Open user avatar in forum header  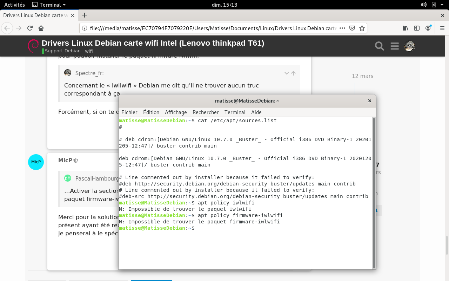point(410,46)
